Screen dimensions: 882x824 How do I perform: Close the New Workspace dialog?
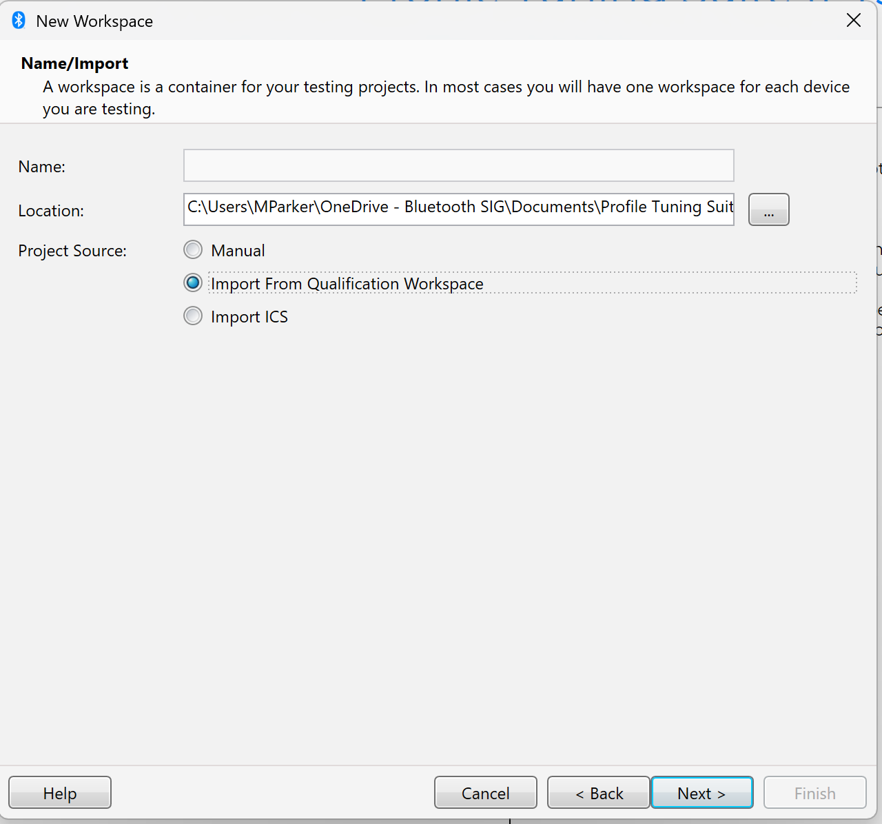click(x=854, y=21)
